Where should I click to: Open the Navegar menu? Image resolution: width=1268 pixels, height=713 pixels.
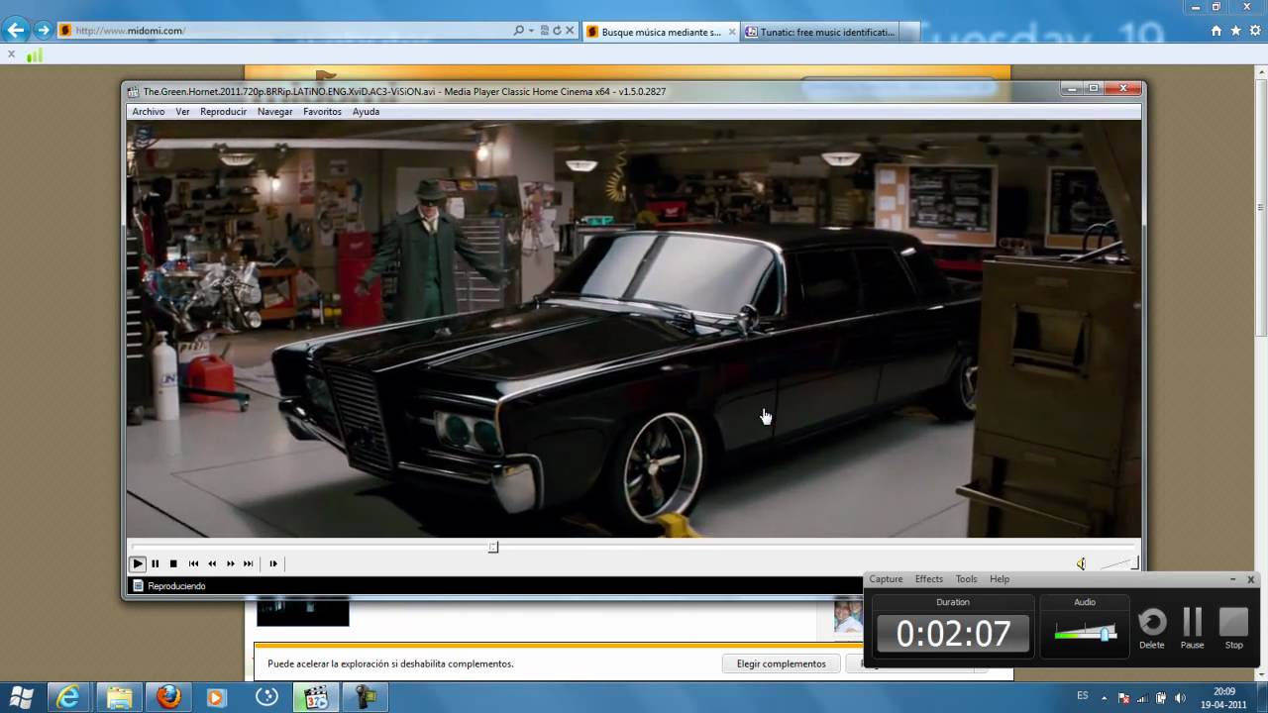click(275, 112)
